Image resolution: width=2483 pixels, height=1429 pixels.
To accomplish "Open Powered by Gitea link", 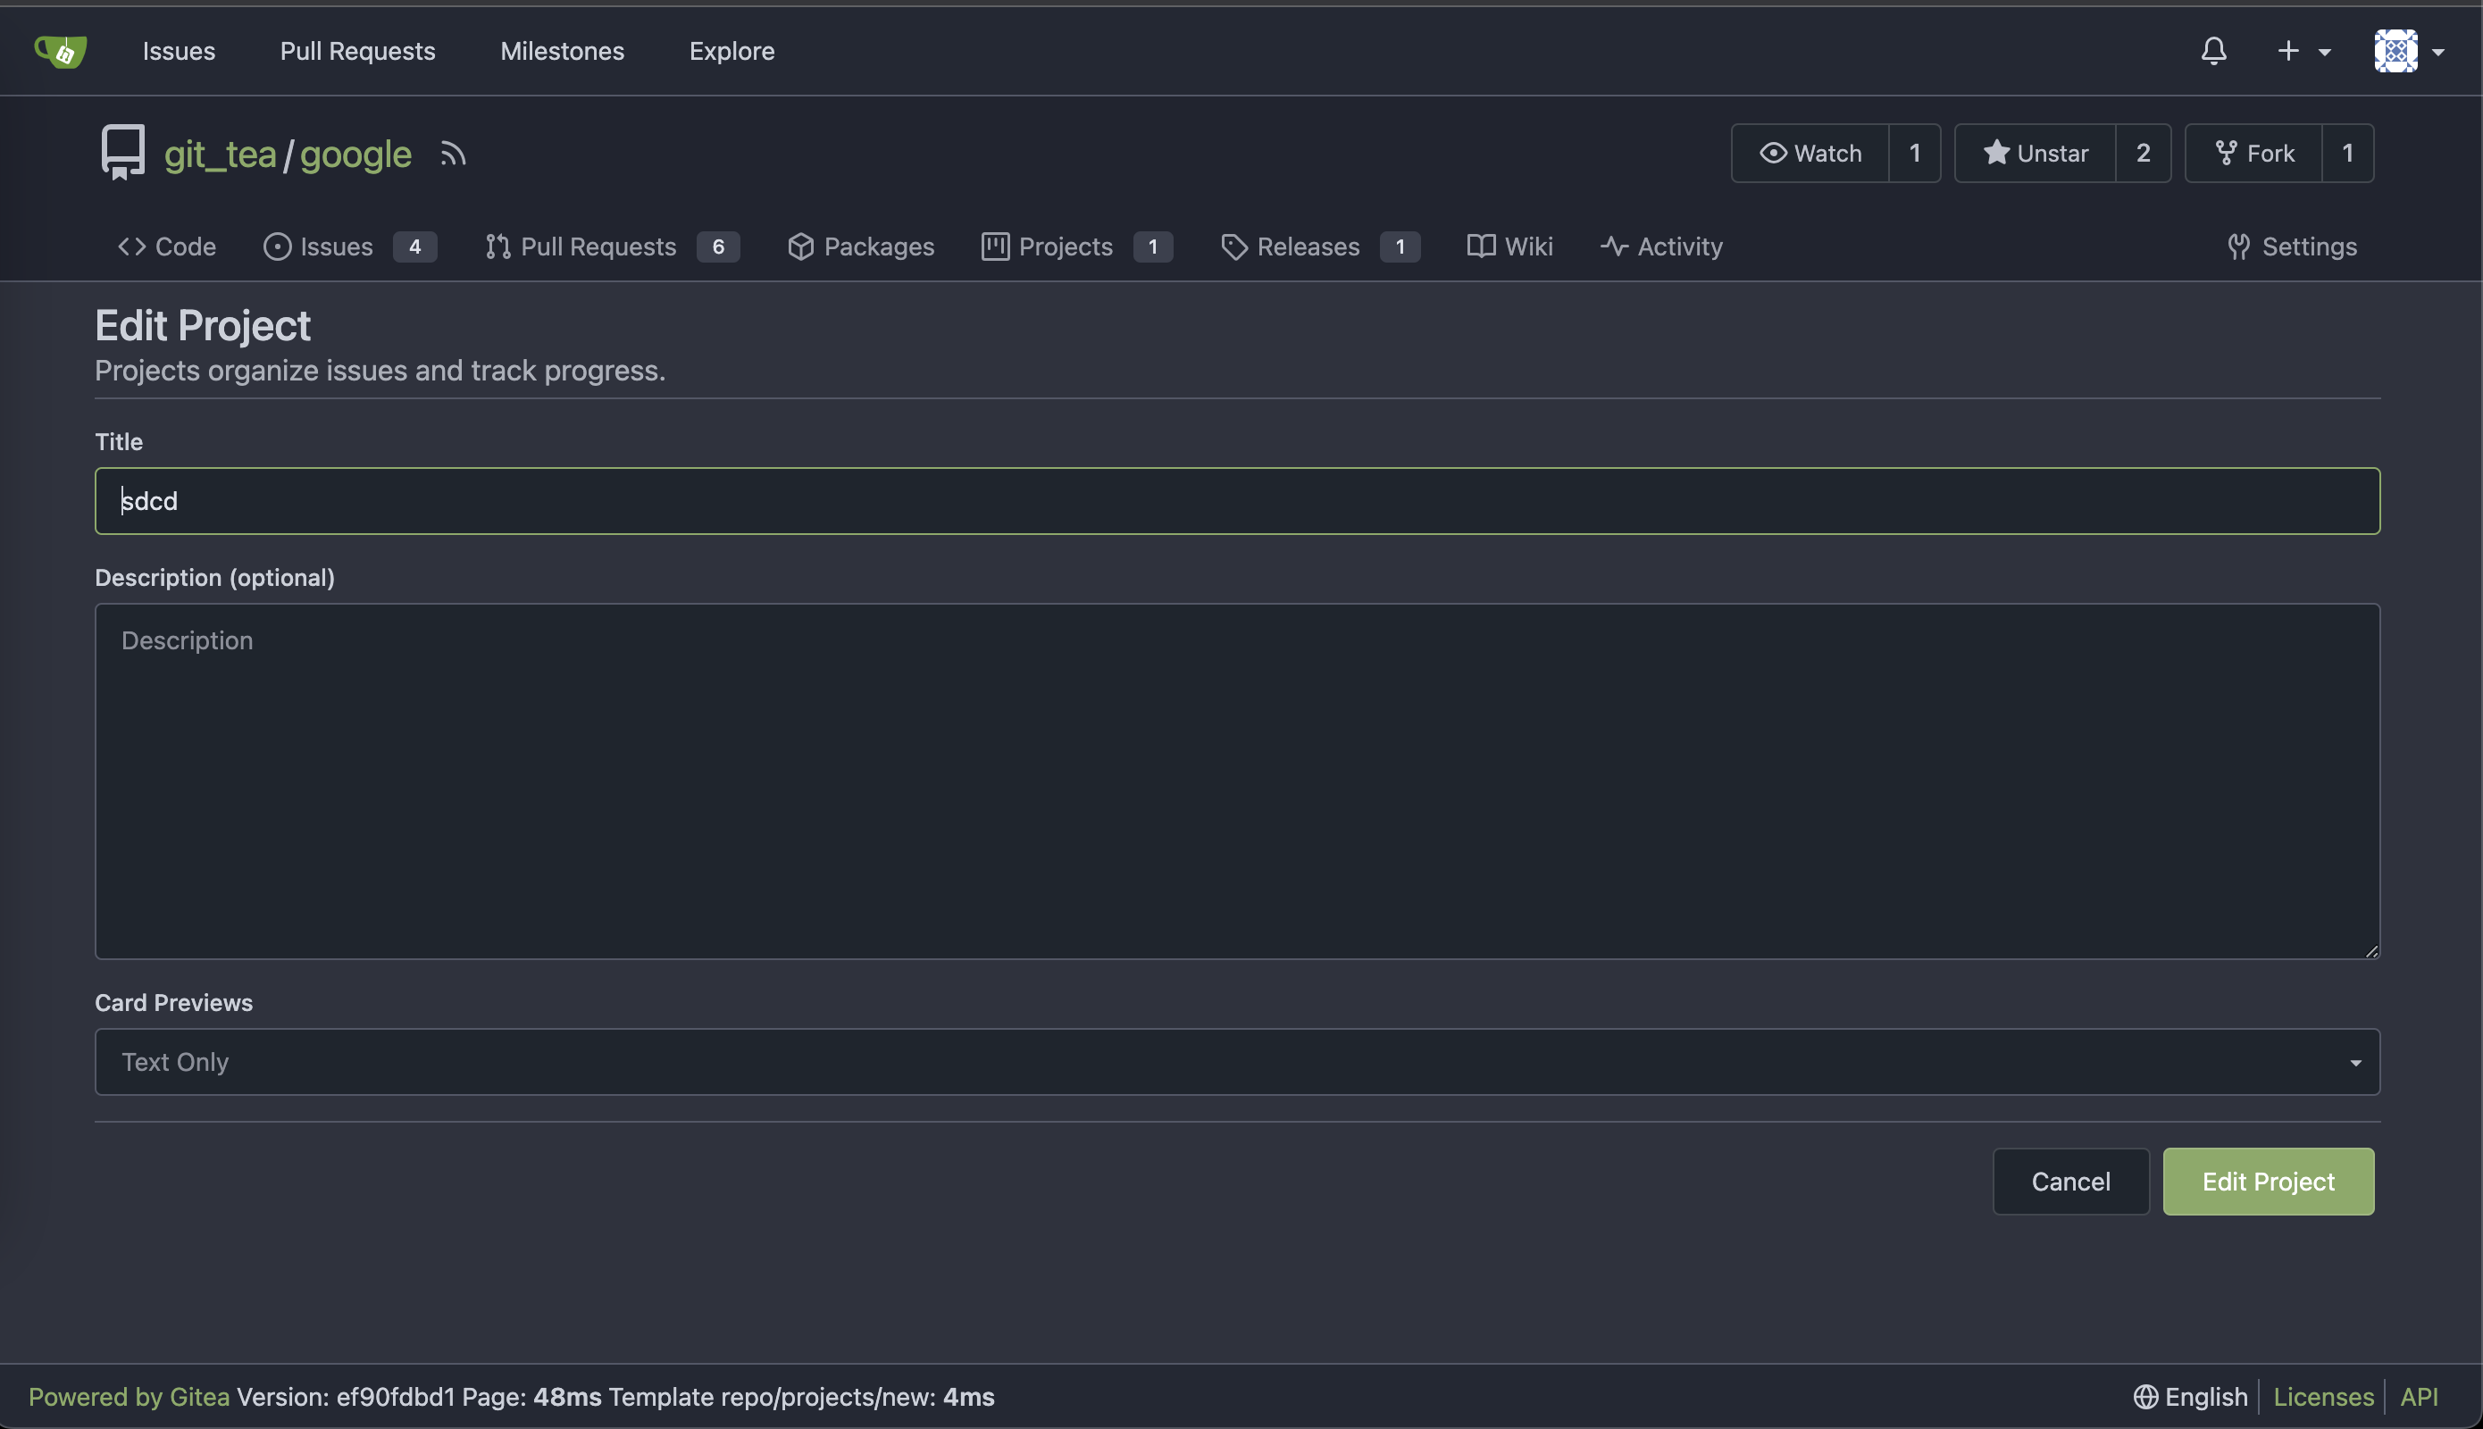I will pyautogui.click(x=129, y=1396).
